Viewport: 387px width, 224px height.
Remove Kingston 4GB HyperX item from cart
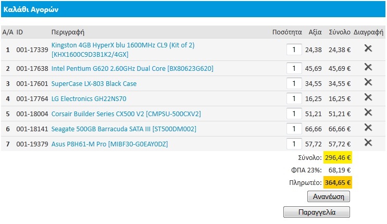[x=368, y=48]
